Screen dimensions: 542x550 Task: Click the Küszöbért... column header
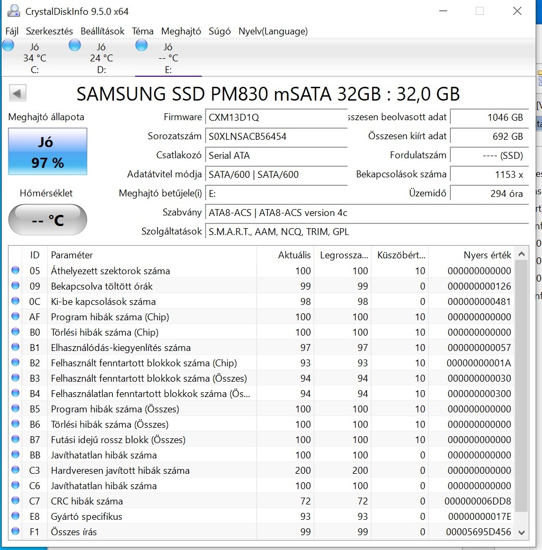400,255
